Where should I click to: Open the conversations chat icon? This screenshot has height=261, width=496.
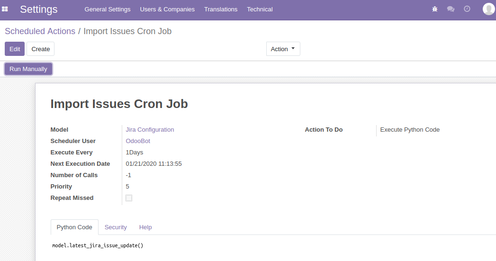click(x=451, y=9)
